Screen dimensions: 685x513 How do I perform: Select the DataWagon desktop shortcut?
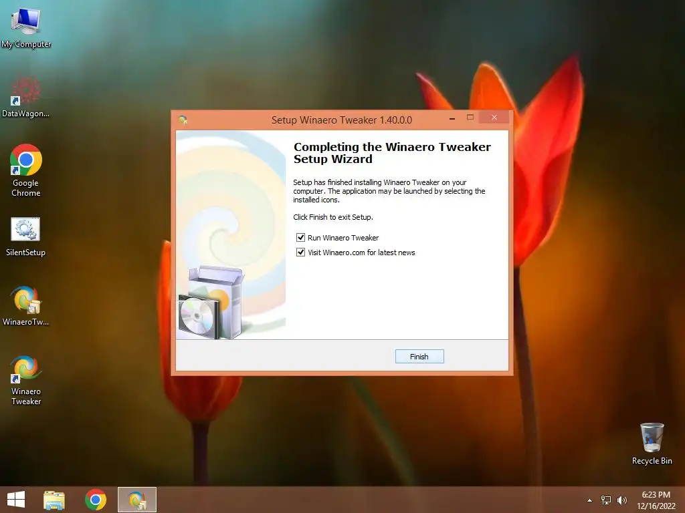click(x=26, y=97)
